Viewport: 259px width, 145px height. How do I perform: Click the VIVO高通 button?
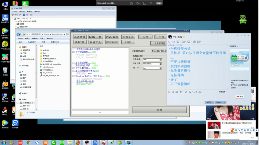point(112,37)
